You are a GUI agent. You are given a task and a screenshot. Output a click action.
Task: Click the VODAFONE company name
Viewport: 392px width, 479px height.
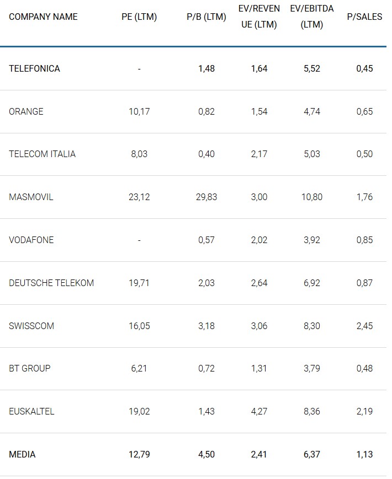pyautogui.click(x=31, y=240)
